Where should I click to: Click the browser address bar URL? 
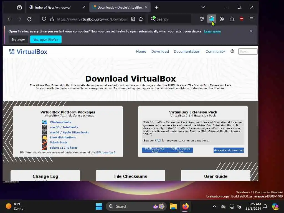pos(92,19)
